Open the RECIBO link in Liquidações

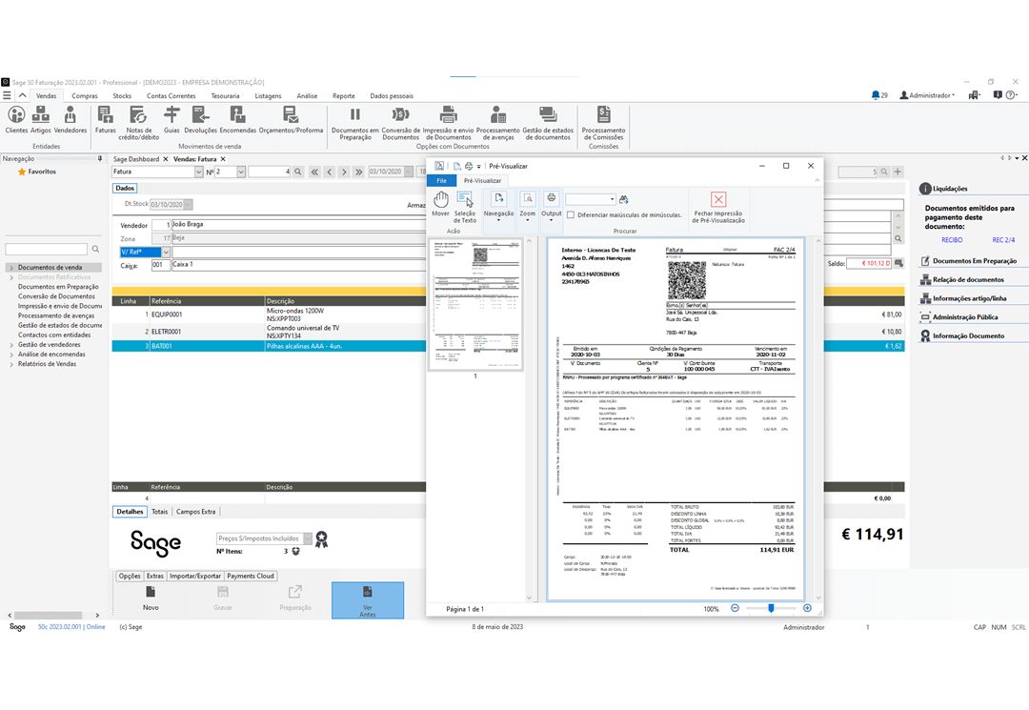(952, 240)
